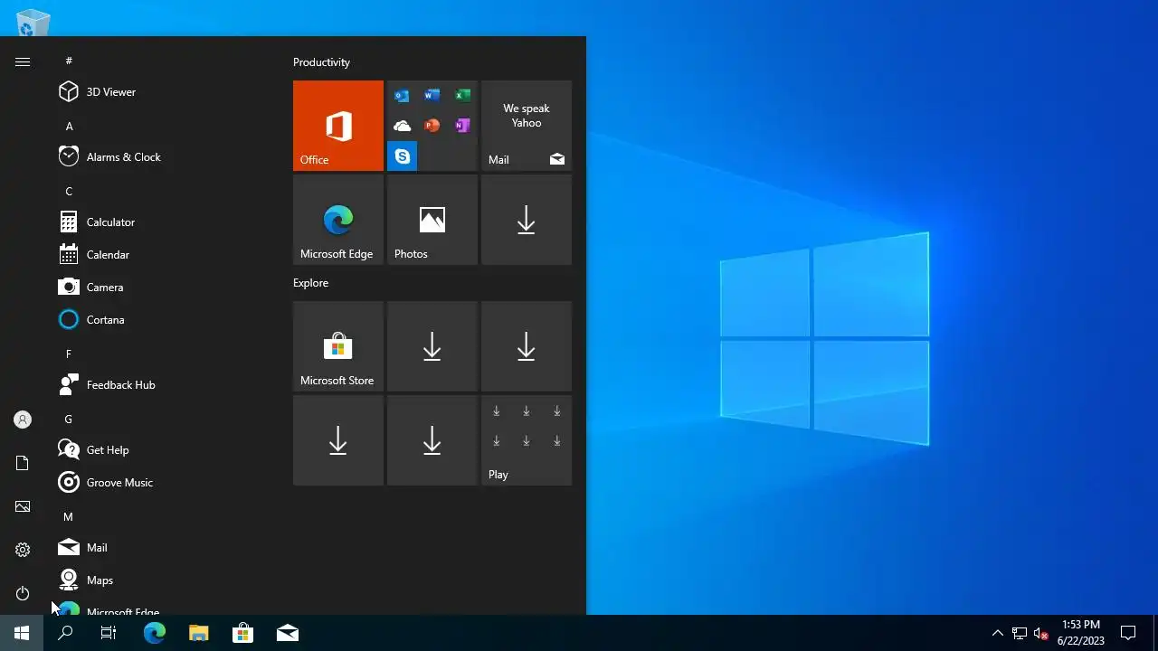Click the Windows Start button
Screen dimensions: 1158x651
click(22, 633)
